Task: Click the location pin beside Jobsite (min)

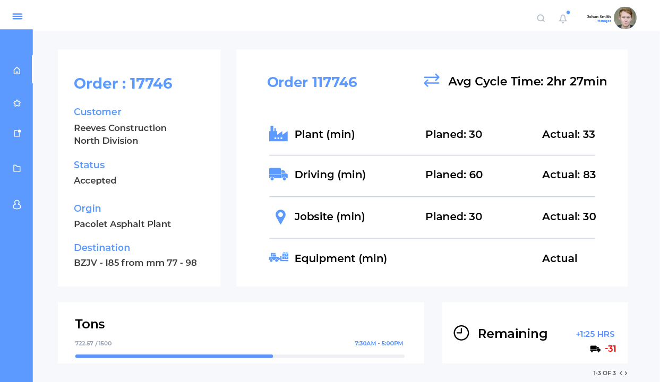Action: (x=279, y=216)
